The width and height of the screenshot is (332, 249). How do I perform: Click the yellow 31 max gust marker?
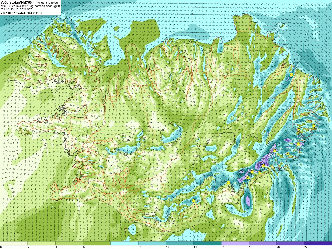tap(252, 171)
